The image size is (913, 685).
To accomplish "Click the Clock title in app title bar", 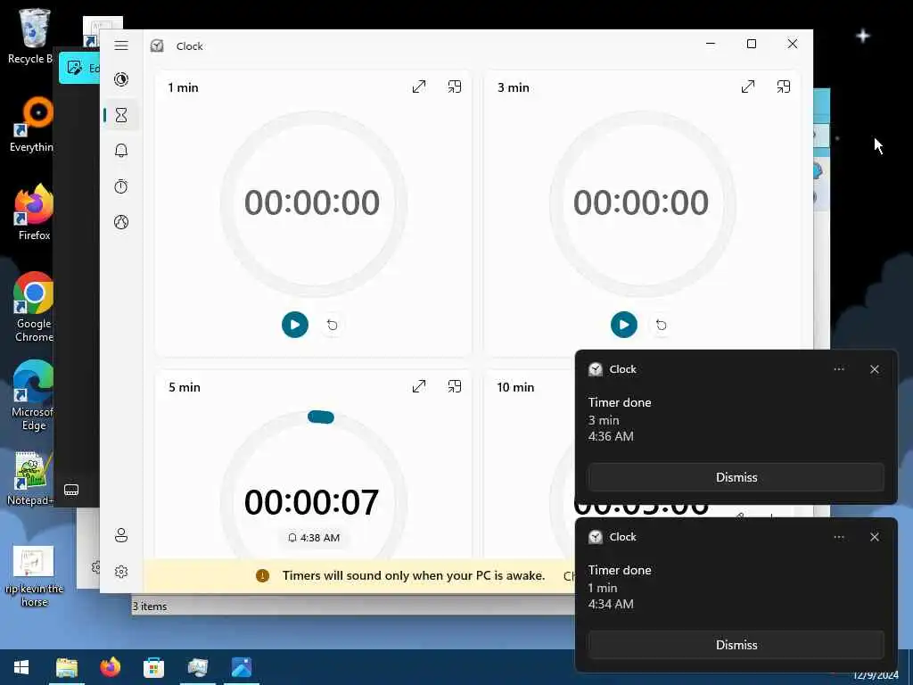I will click(x=190, y=46).
